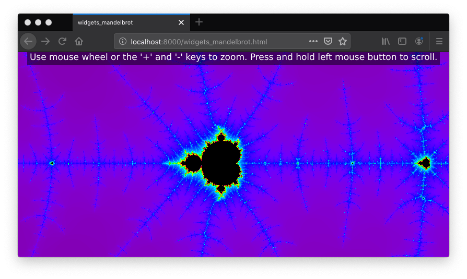Reload the current page
Screen dimensions: 467x279
click(62, 41)
